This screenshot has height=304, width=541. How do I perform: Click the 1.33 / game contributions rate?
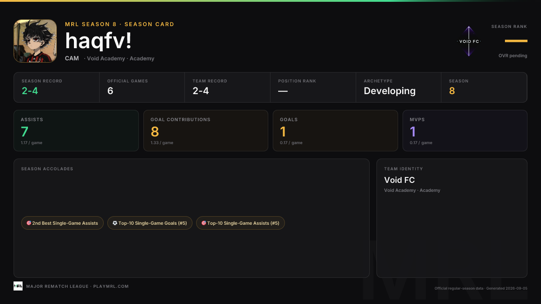coord(162,143)
